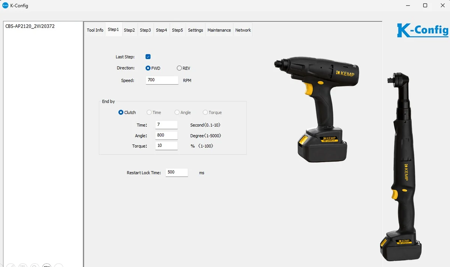Open the Network tab
This screenshot has height=267, width=450.
[243, 30]
